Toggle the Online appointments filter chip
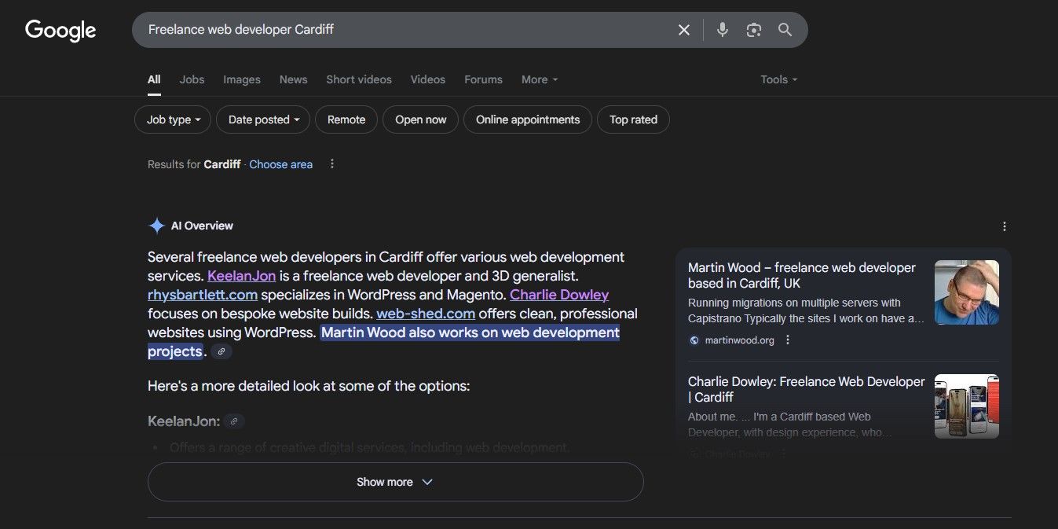The width and height of the screenshot is (1058, 529). (528, 119)
